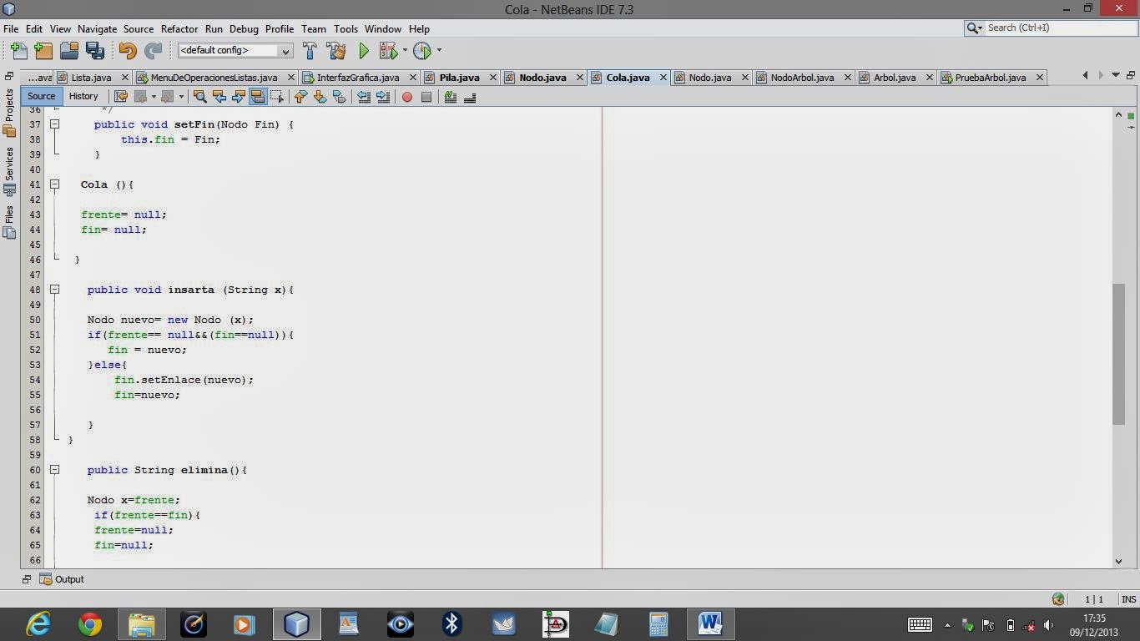Toggle Highlight Search in editor toolbar
1140x641 pixels.
pyautogui.click(x=258, y=97)
